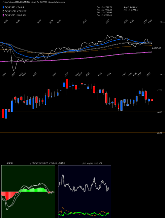This screenshot has height=218, width=165.
Task: Click the '(14 day) 6, +18, -20' ADX text
Action: 92,163
